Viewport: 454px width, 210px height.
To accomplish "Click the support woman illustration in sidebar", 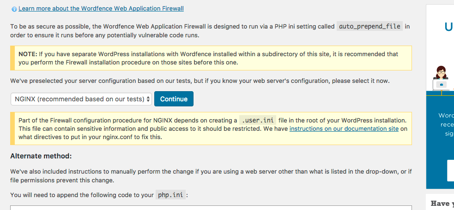I will (x=441, y=78).
